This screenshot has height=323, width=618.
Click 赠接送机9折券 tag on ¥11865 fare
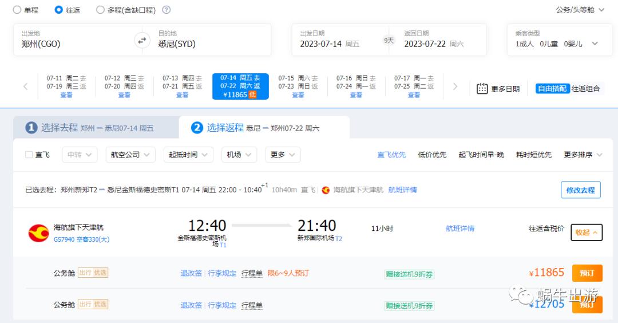click(x=409, y=274)
